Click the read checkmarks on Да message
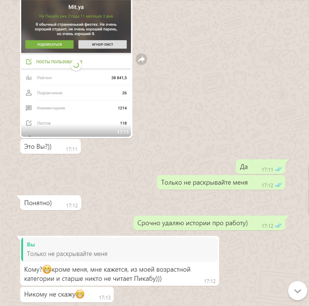Viewport: 309px width, 306px height. point(278,170)
